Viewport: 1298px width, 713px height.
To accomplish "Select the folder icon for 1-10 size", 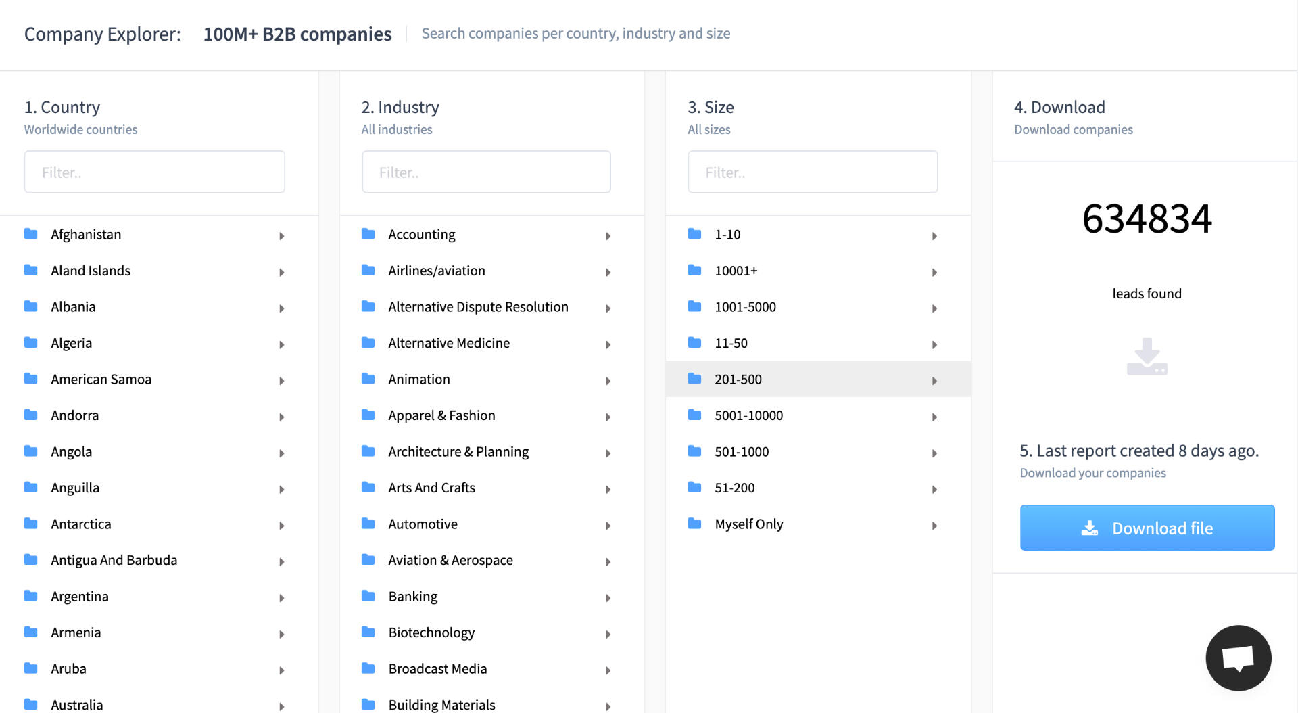I will coord(694,234).
